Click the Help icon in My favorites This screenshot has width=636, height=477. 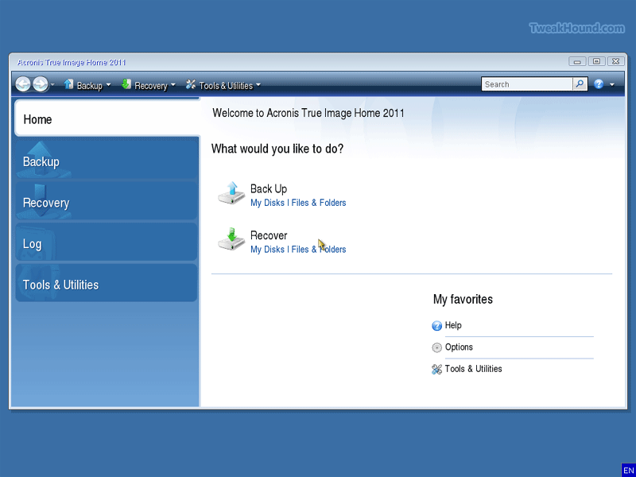[x=436, y=326]
